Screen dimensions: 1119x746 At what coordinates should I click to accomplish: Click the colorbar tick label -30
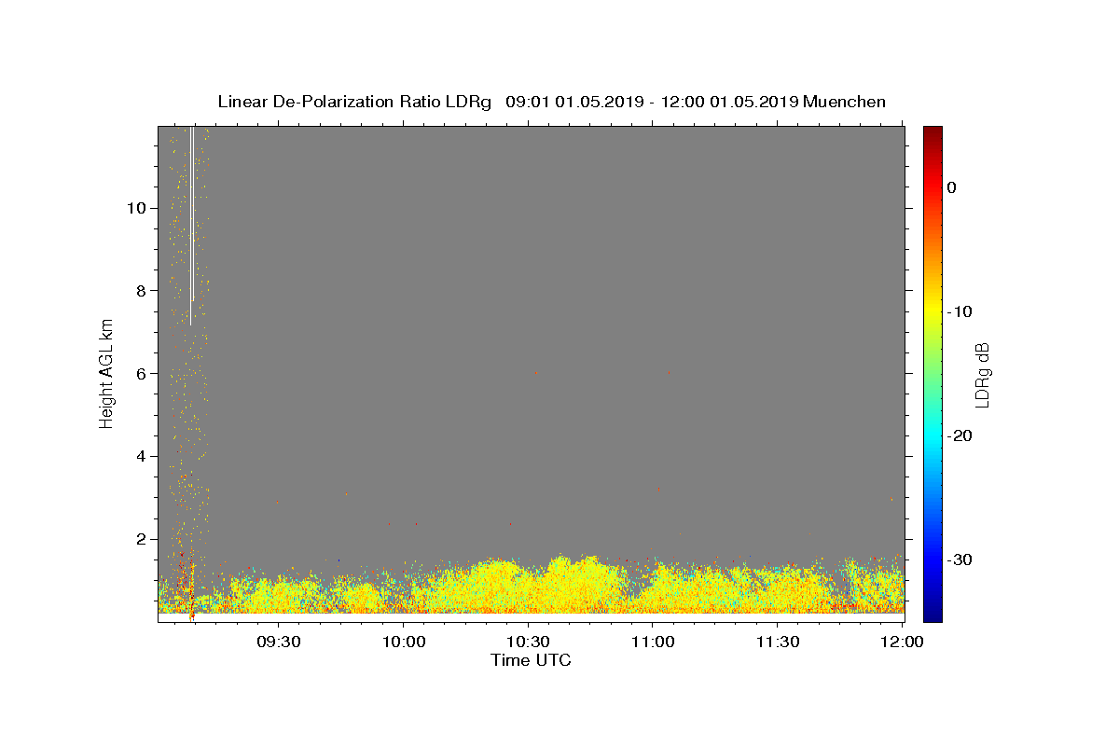coord(960,559)
